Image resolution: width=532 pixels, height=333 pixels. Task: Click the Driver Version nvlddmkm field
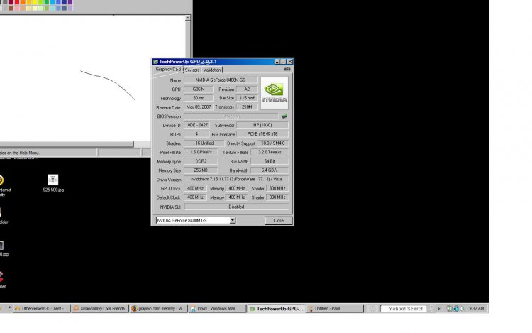pyautogui.click(x=236, y=179)
